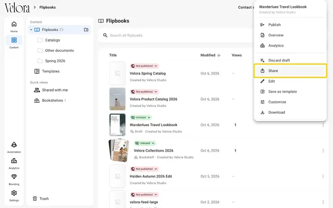Open more options for velora-feed-large
This screenshot has height=208, width=333.
pyautogui.click(x=323, y=202)
